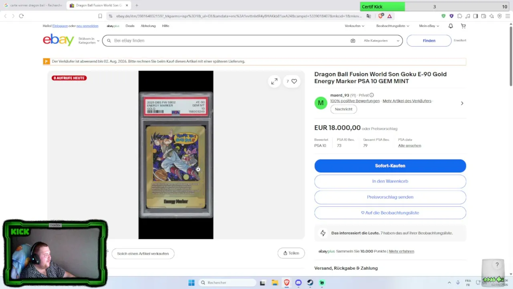This screenshot has width=513, height=289.
Task: Click the Finden search button
Action: click(x=429, y=41)
